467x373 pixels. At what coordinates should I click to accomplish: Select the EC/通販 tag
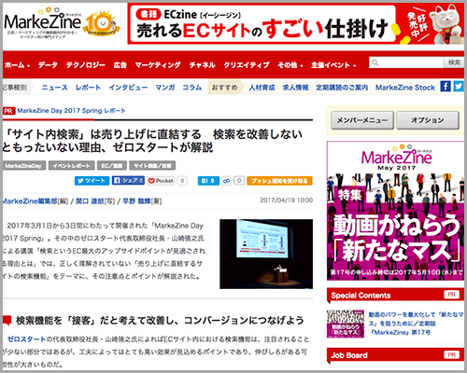(x=112, y=166)
